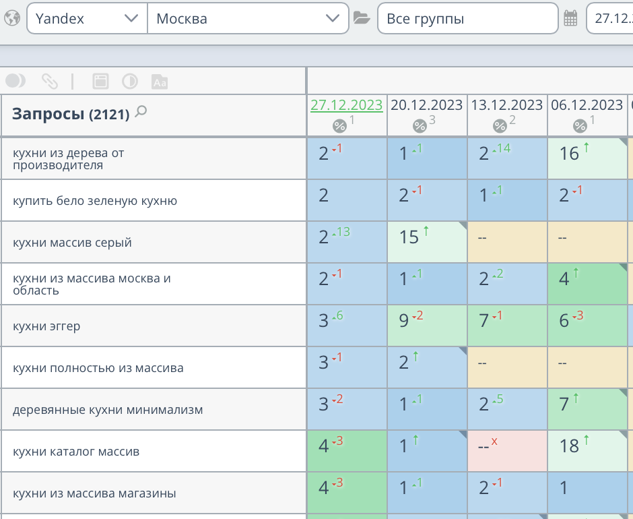633x519 pixels.
Task: Click the position cell for "кухни массив серый"
Action: (345, 241)
